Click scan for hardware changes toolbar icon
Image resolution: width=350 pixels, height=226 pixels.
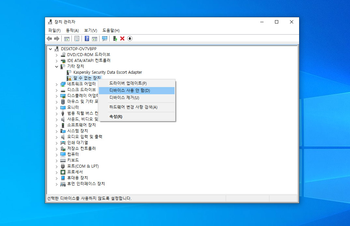(x=104, y=38)
